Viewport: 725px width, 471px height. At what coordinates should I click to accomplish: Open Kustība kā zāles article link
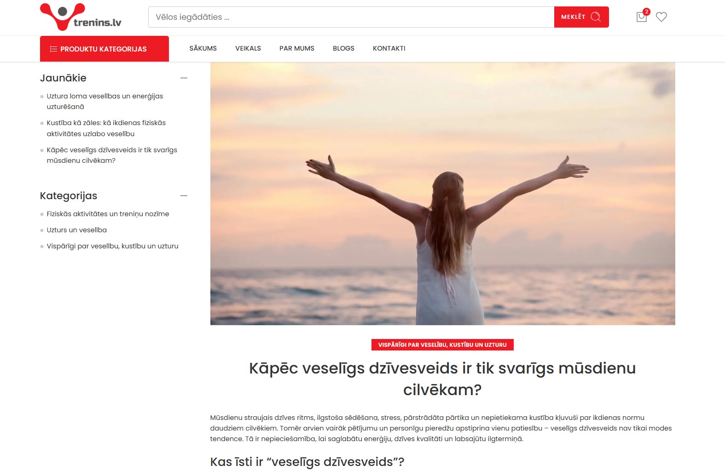pos(106,128)
